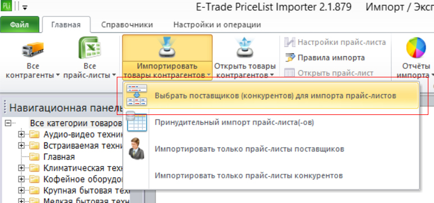Click the folder icon for Аудио-видео техника

(35, 135)
